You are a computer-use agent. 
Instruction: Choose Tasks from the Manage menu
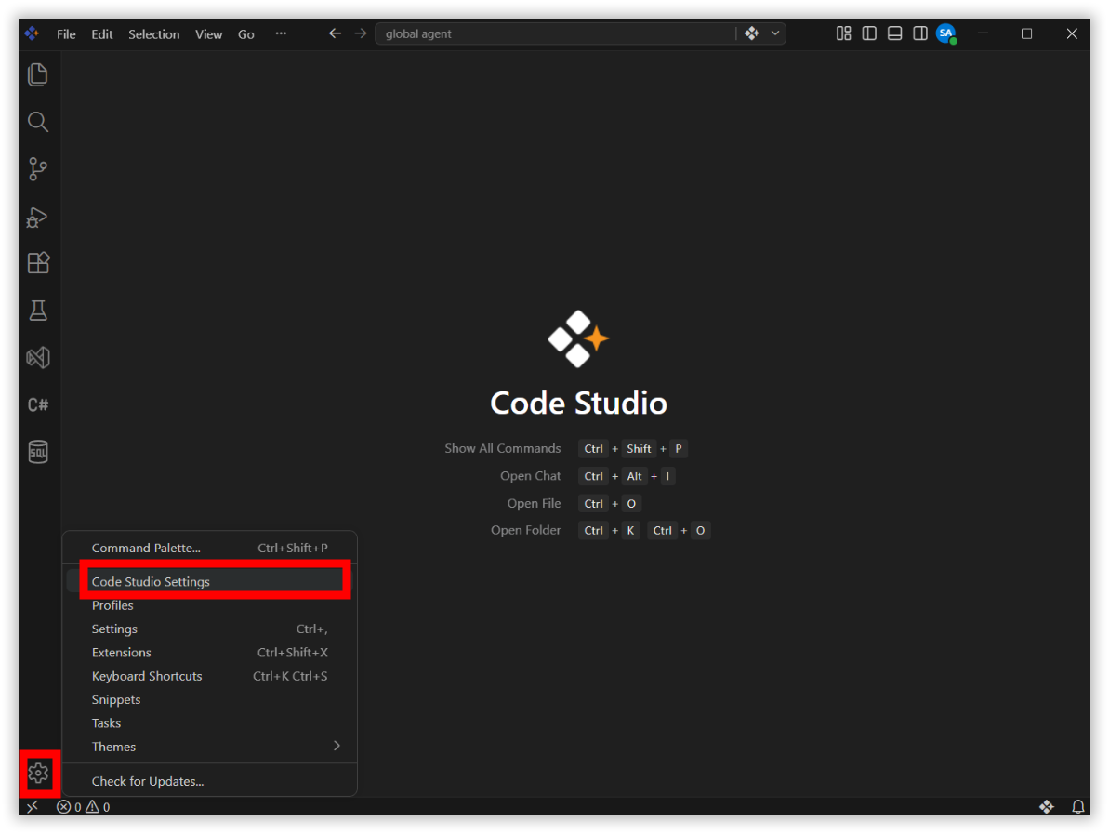click(x=211, y=723)
